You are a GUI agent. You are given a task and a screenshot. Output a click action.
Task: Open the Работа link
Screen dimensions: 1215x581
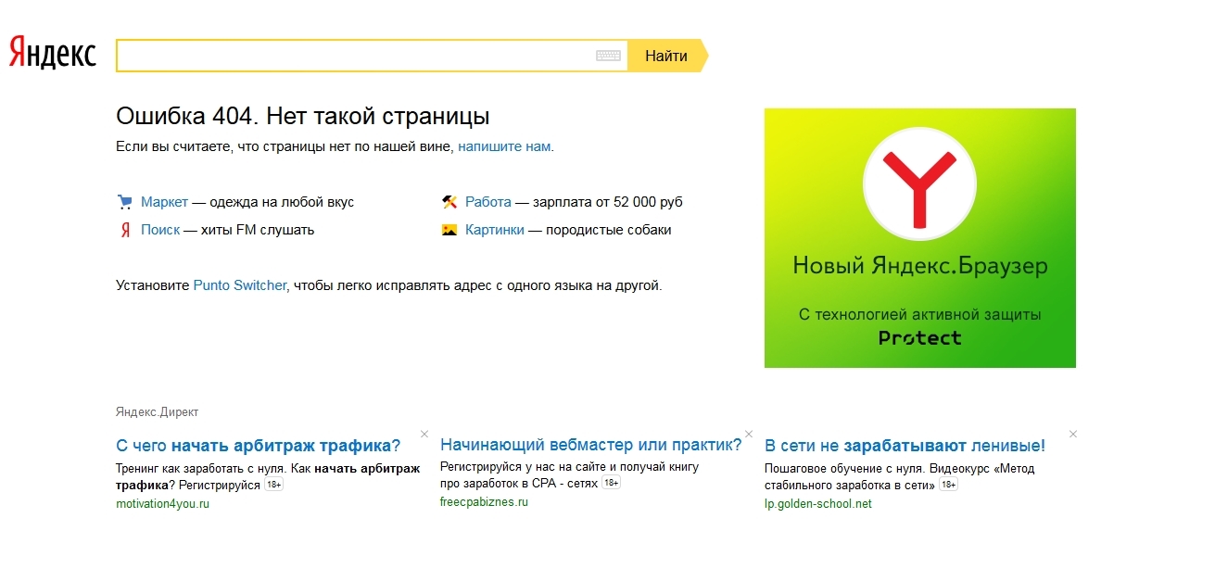pos(488,202)
